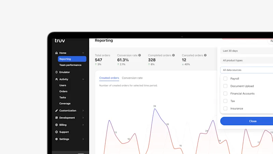
Task: Check the Tax data source
Action: tap(225, 101)
